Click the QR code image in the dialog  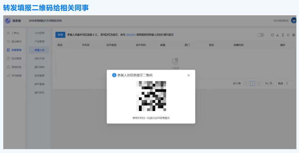click(x=151, y=96)
